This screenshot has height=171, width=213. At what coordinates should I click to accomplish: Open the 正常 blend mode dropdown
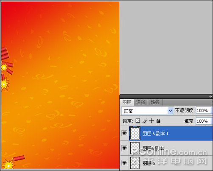click(148, 111)
